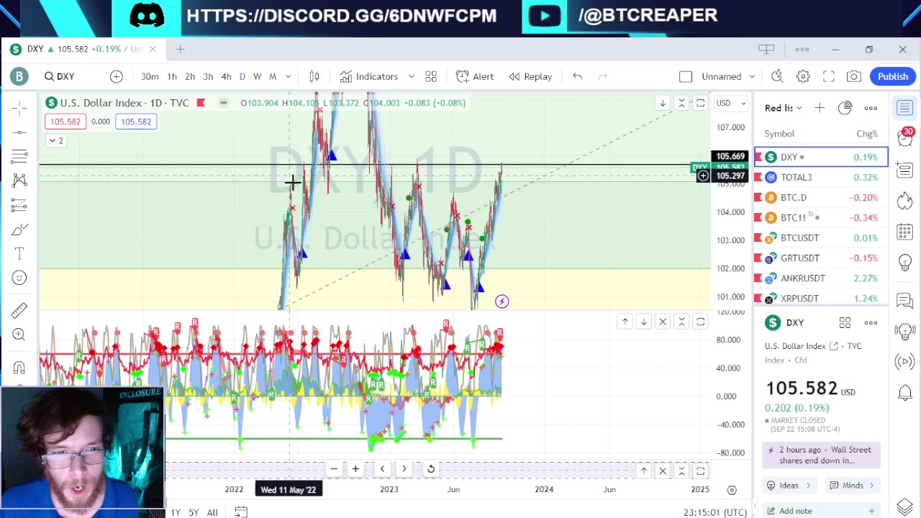
Task: Open the patterns drawing tool
Action: click(19, 181)
